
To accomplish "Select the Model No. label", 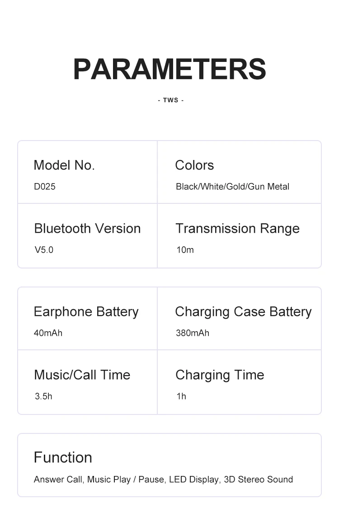I will tap(64, 165).
